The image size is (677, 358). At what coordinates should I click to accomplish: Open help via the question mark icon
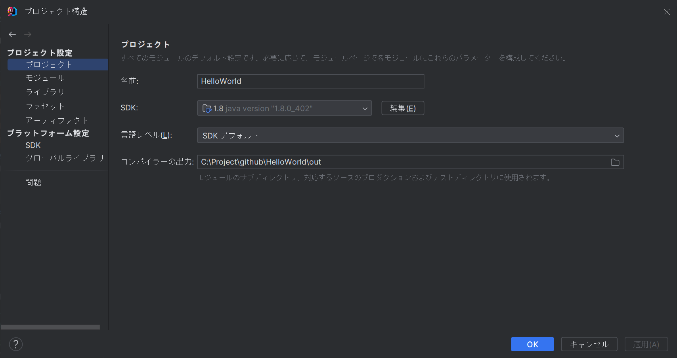(16, 344)
